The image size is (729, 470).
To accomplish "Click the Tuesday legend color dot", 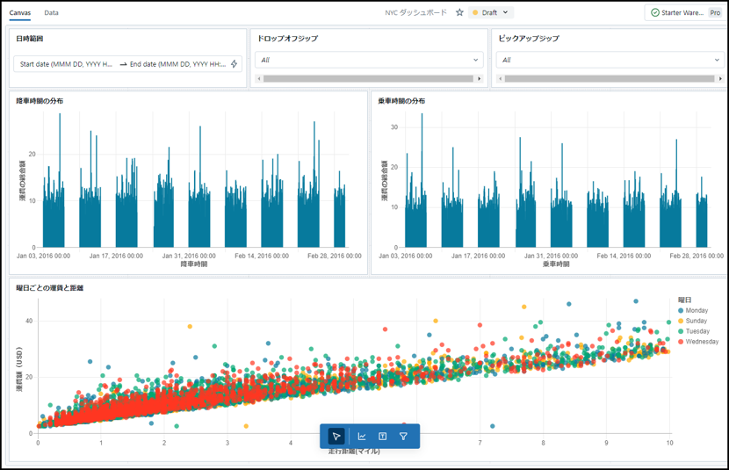I will (x=681, y=332).
